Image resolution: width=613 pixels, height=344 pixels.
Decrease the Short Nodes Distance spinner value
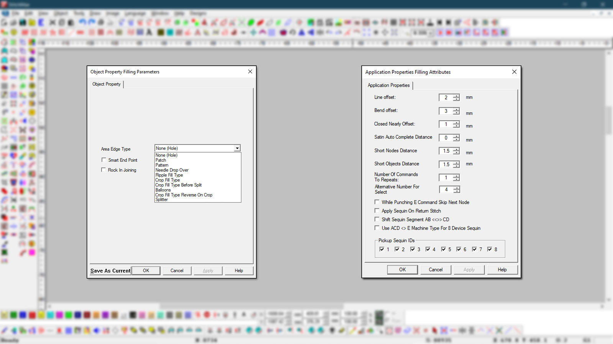pyautogui.click(x=456, y=153)
